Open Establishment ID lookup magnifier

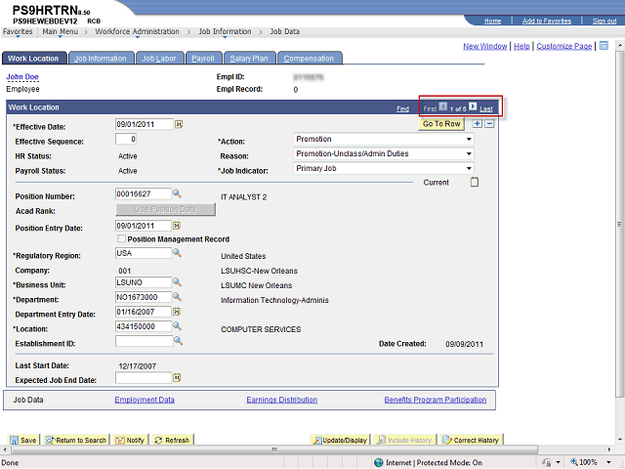178,341
